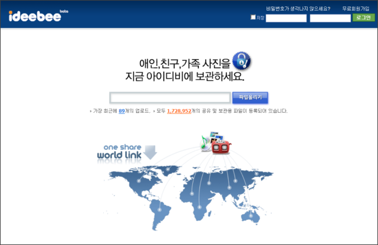Click the file upload text field

tap(170, 98)
